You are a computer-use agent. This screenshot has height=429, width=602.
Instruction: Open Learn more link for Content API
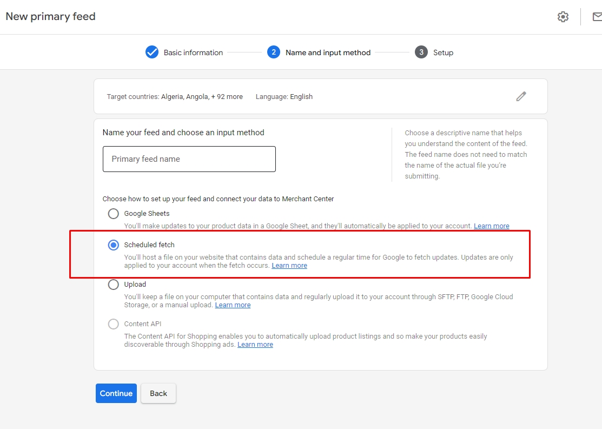(x=255, y=345)
